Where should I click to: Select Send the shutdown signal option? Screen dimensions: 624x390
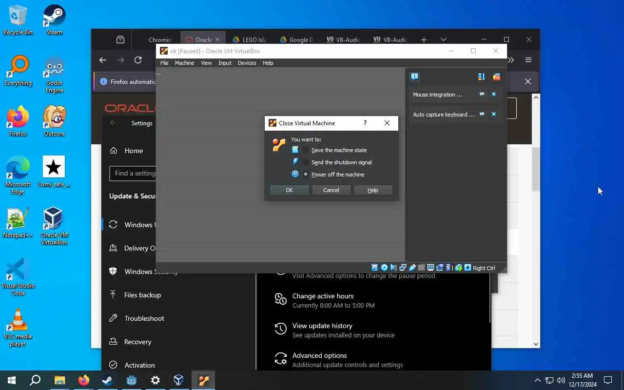(x=336, y=162)
